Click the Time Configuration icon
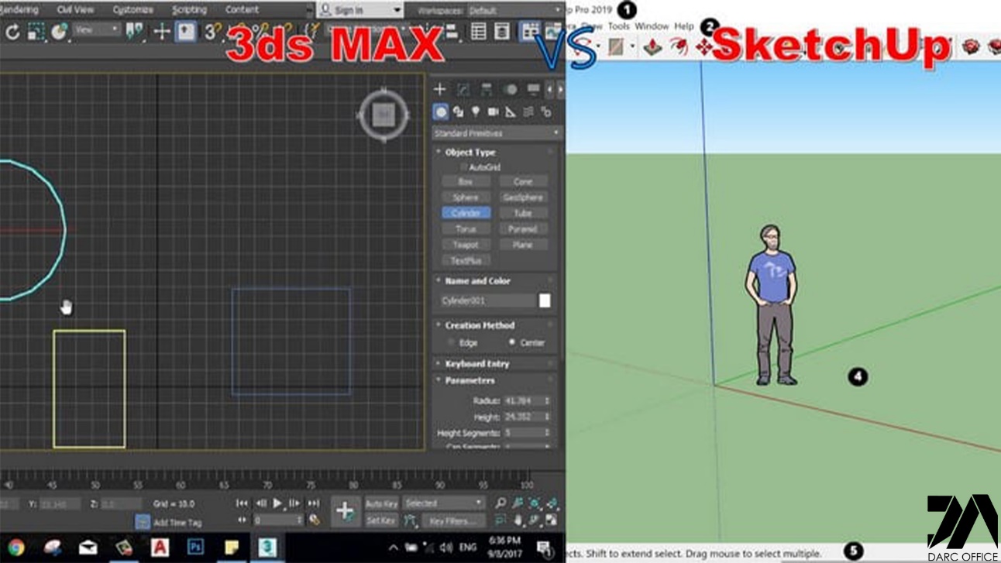Image resolution: width=1001 pixels, height=563 pixels. pyautogui.click(x=315, y=520)
